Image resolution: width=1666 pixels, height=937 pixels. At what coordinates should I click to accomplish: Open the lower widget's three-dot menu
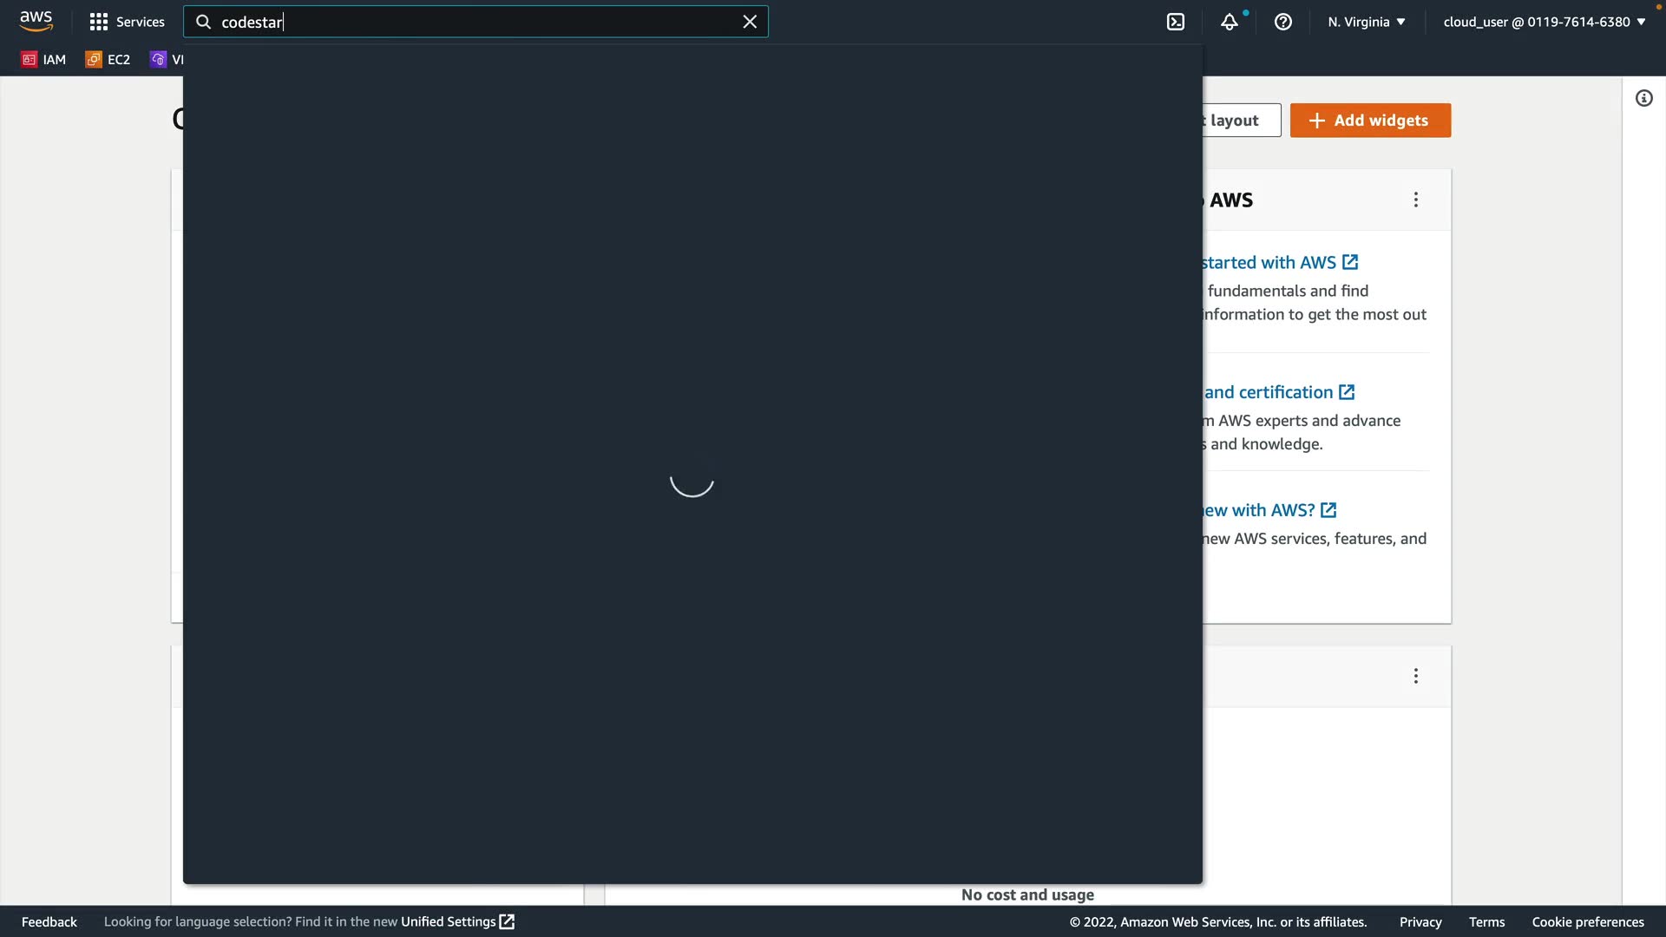1416,676
